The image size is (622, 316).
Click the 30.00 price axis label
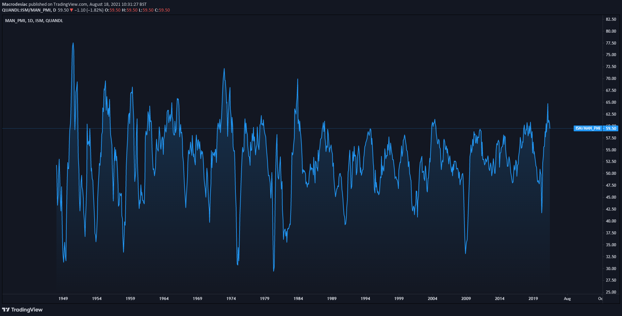[611, 269]
